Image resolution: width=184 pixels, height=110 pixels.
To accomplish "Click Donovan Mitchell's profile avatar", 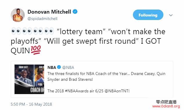I will pos(18,15).
